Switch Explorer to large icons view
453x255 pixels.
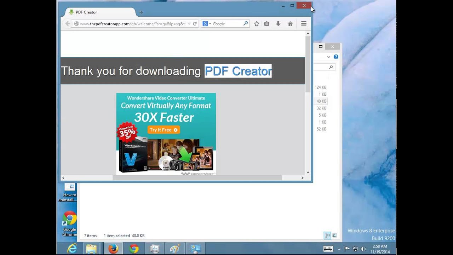[335, 236]
